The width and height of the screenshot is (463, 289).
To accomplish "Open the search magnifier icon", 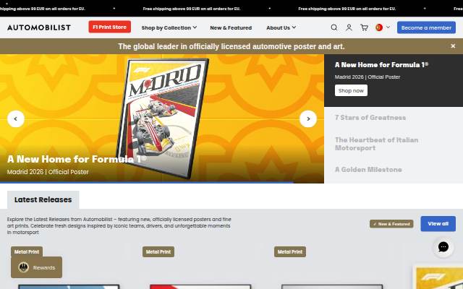I will coord(334,27).
